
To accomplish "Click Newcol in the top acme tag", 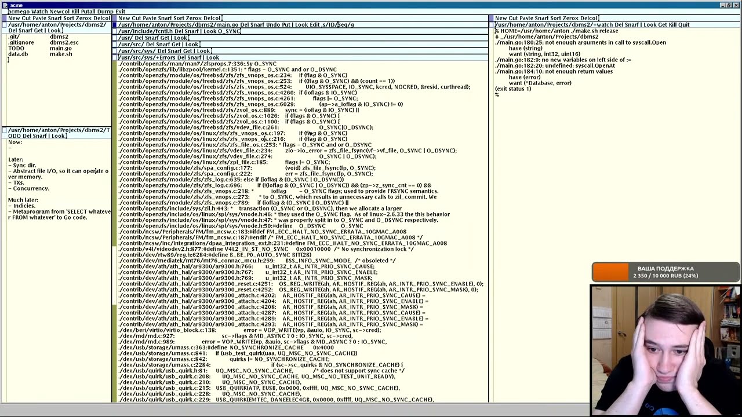I will (x=60, y=12).
